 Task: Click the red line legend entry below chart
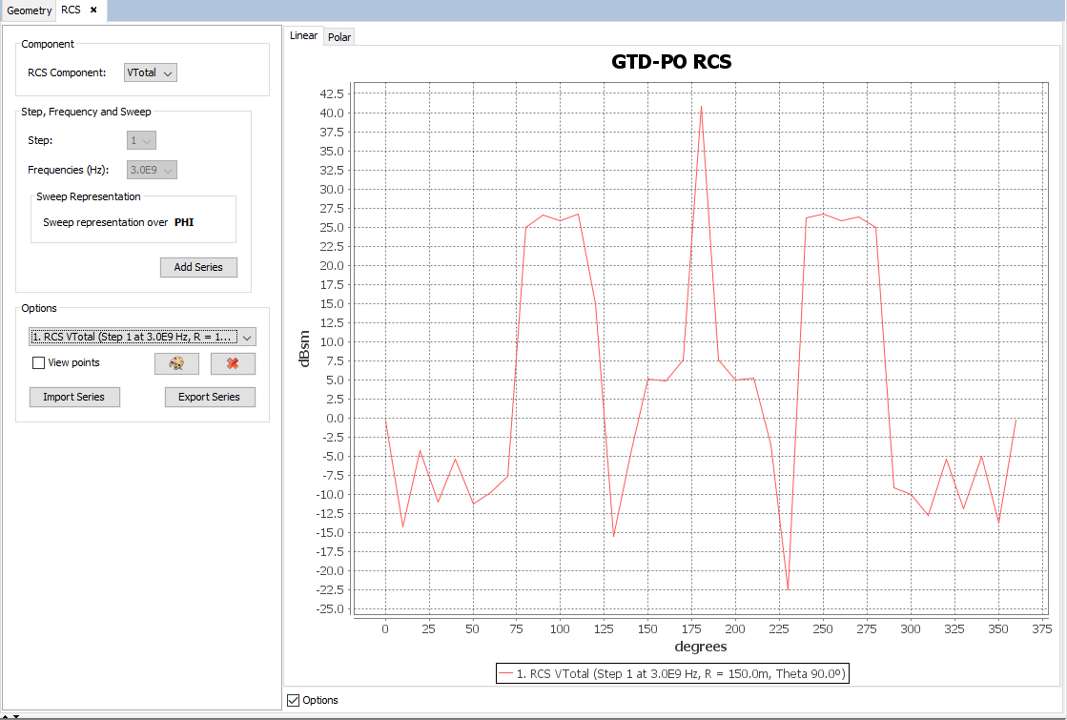click(671, 673)
